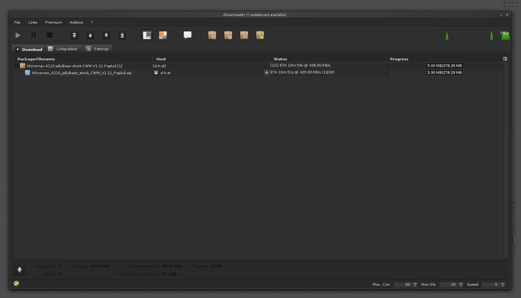Click the file progress bar showing 5.30 MB/278.29 MB

click(x=444, y=73)
